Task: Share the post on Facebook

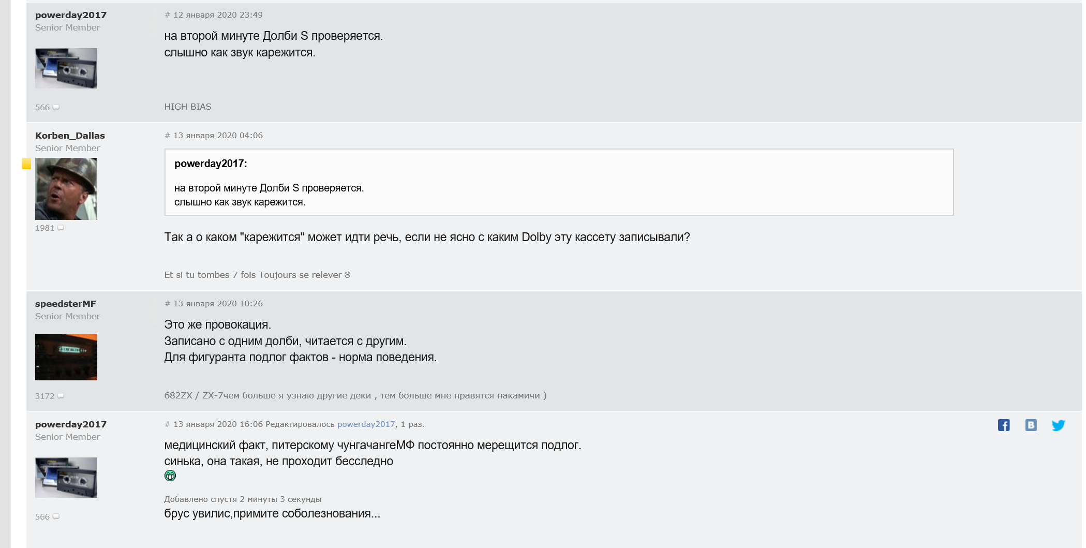Action: coord(1003,425)
